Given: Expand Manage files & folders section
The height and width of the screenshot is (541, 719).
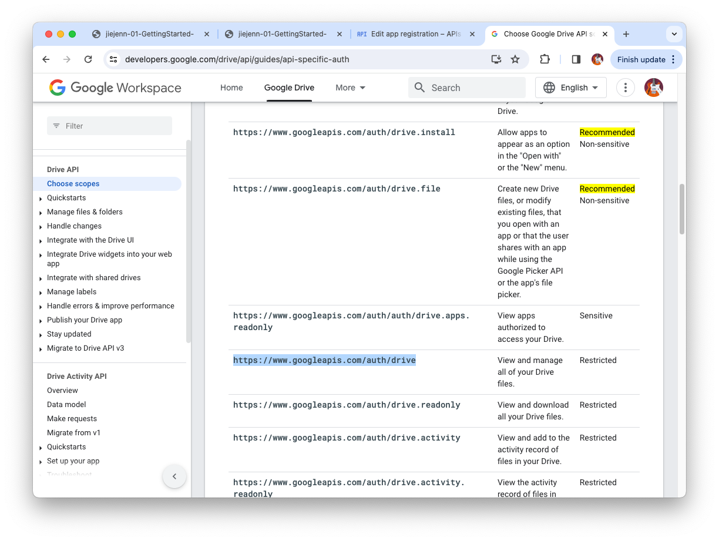Looking at the screenshot, I should point(41,213).
